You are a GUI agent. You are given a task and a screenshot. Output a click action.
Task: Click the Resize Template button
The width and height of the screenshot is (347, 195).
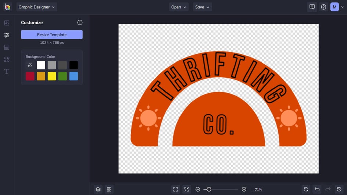pos(52,35)
